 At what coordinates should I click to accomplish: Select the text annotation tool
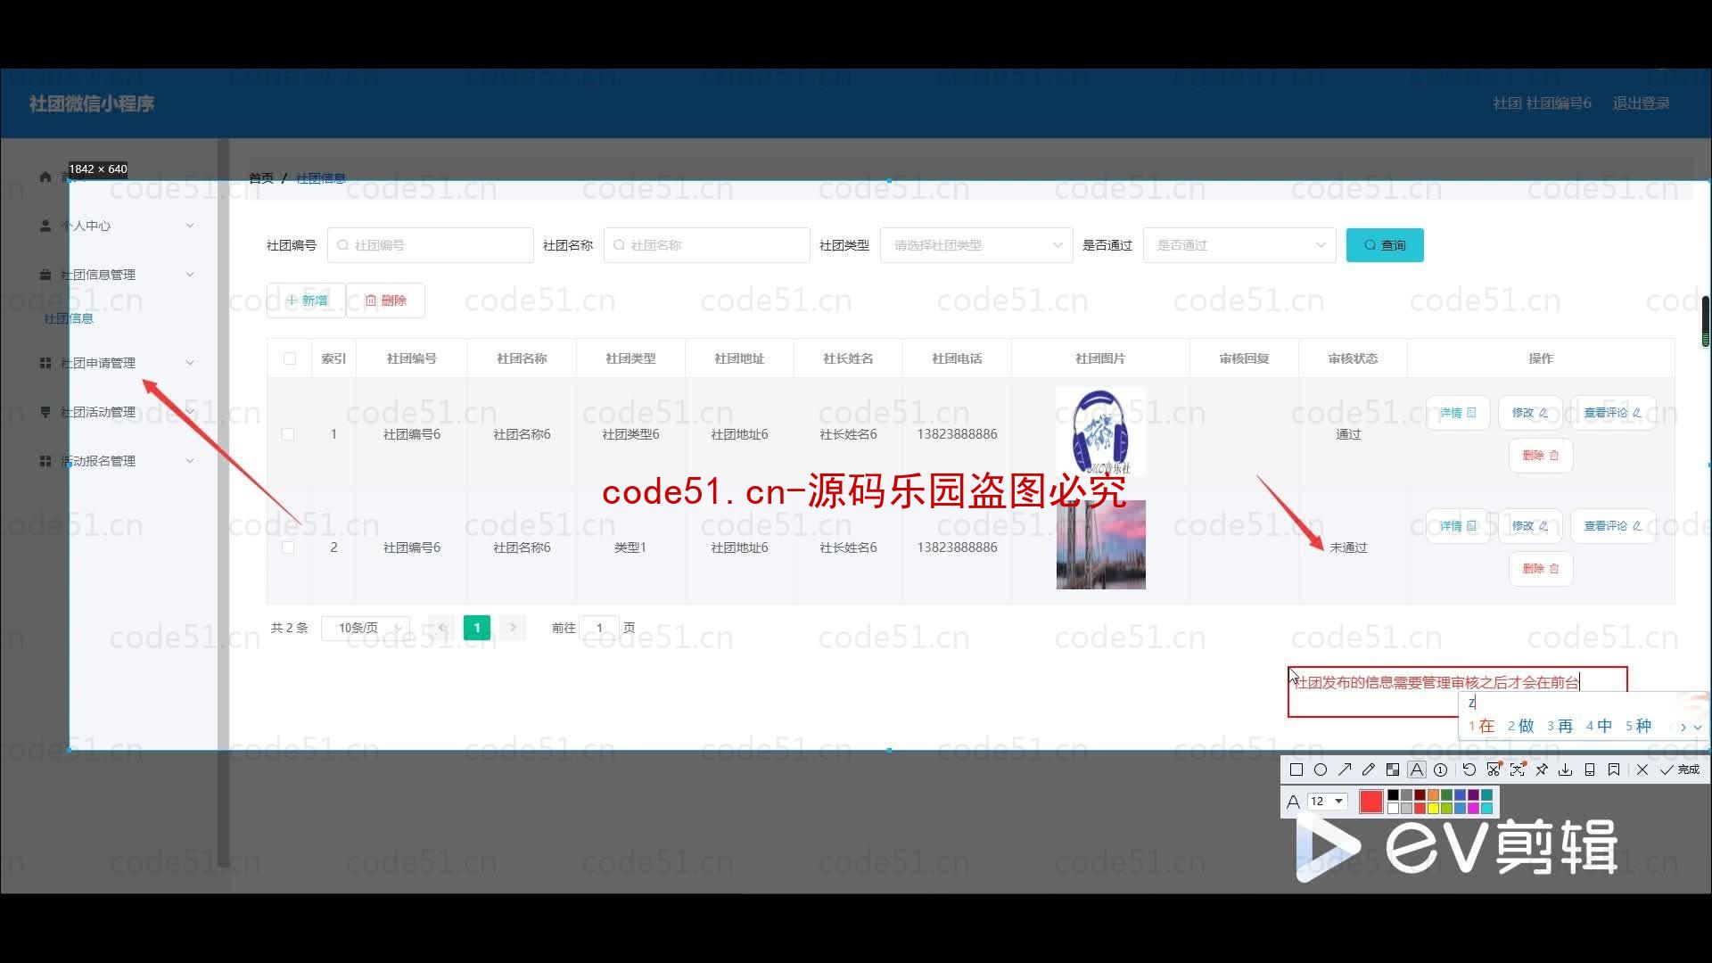click(x=1417, y=770)
